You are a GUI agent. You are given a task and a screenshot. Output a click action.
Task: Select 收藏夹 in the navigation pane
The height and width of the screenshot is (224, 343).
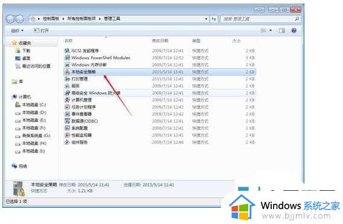click(25, 43)
